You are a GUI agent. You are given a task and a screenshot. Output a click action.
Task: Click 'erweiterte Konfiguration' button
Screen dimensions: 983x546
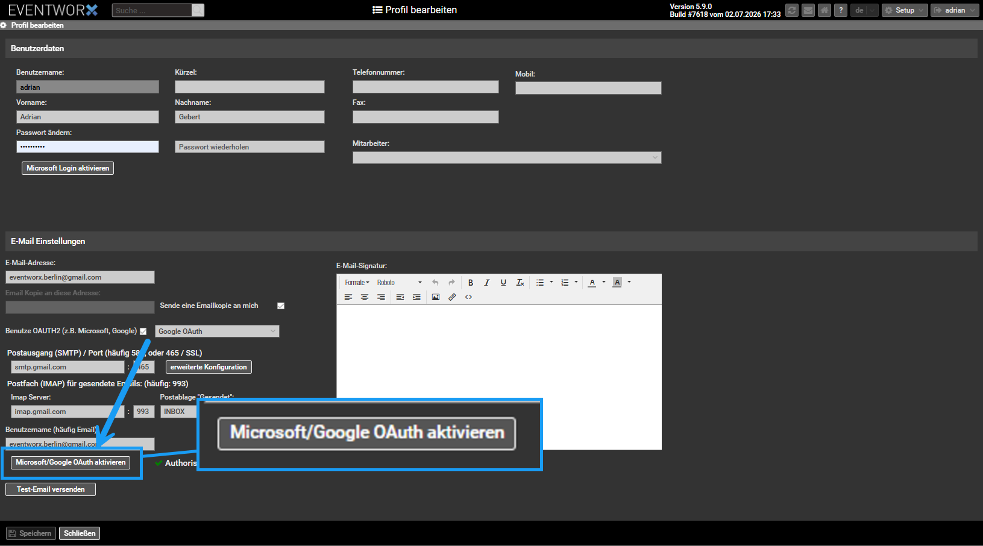click(209, 367)
